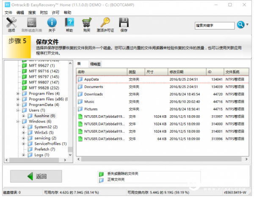Sort by the ID column header
The image size is (254, 198).
(x=215, y=72)
